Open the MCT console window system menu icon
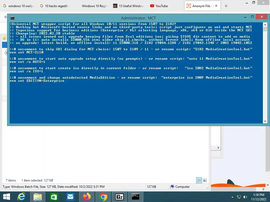The width and height of the screenshot is (270, 202). coord(12,18)
